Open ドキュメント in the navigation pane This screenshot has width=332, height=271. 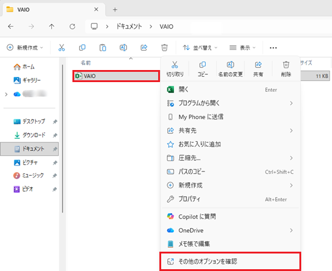coord(30,149)
